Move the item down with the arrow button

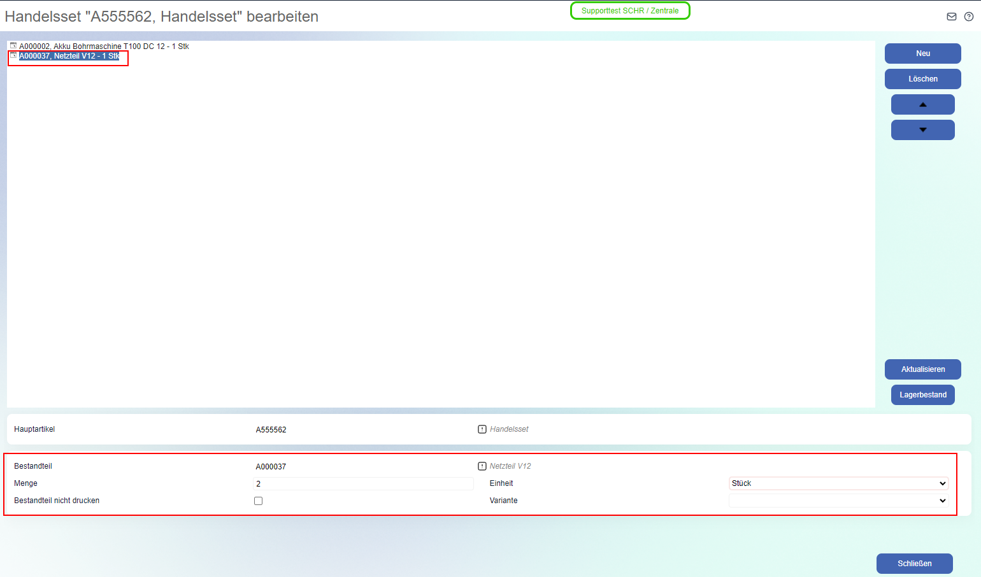tap(922, 130)
